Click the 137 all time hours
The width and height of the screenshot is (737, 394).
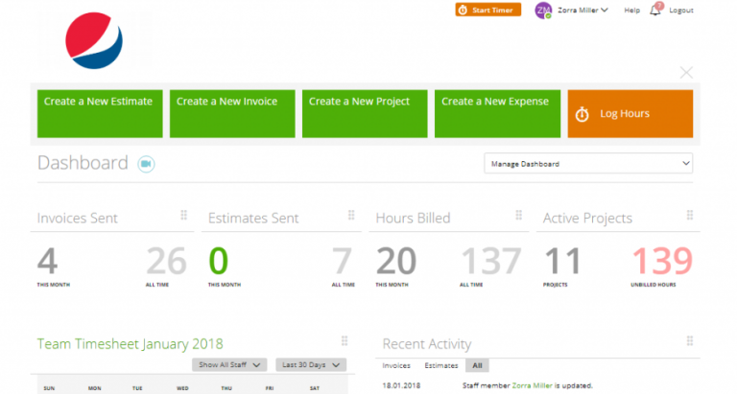pos(491,261)
